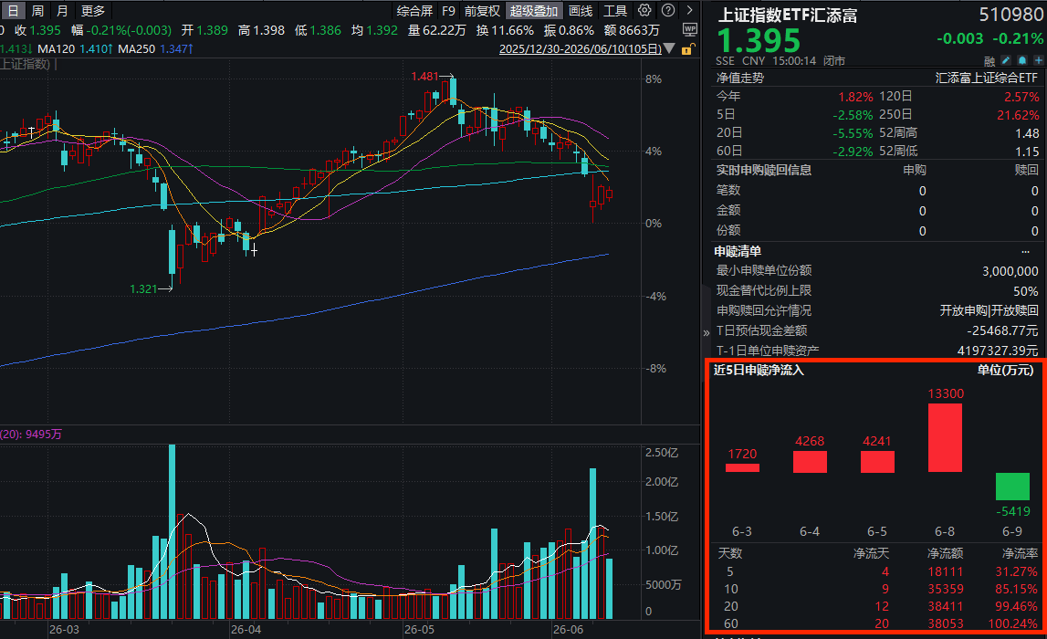Click the 6-8 net inflow bar 13300
This screenshot has height=639, width=1047.
946,438
